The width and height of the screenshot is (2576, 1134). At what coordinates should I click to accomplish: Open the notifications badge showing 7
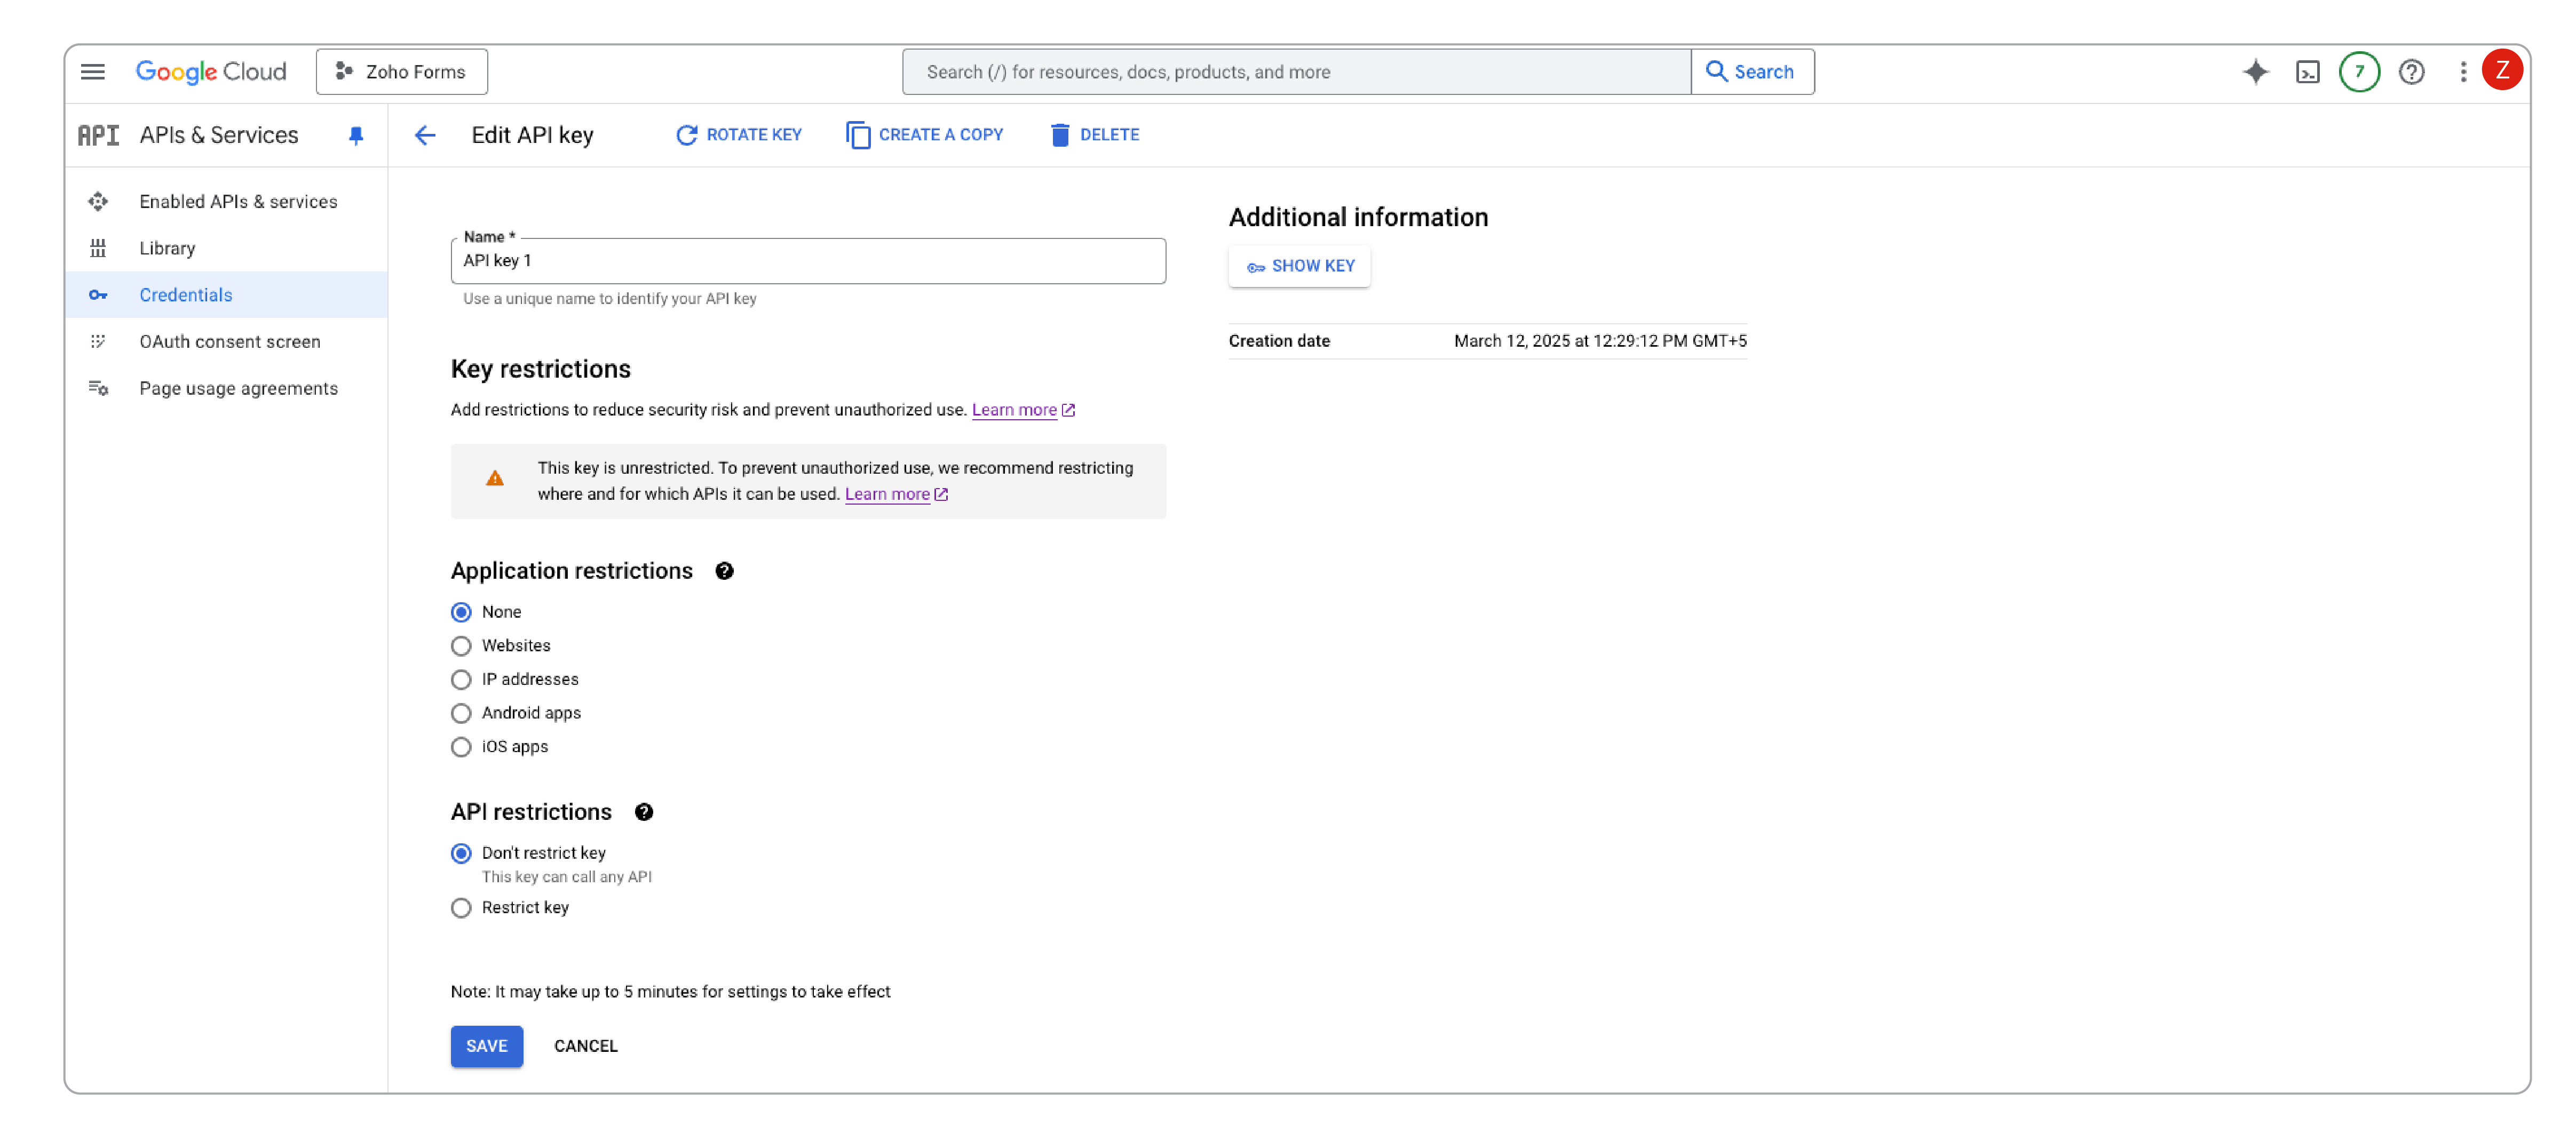click(2359, 72)
